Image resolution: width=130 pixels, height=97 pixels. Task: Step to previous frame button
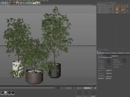(66, 88)
